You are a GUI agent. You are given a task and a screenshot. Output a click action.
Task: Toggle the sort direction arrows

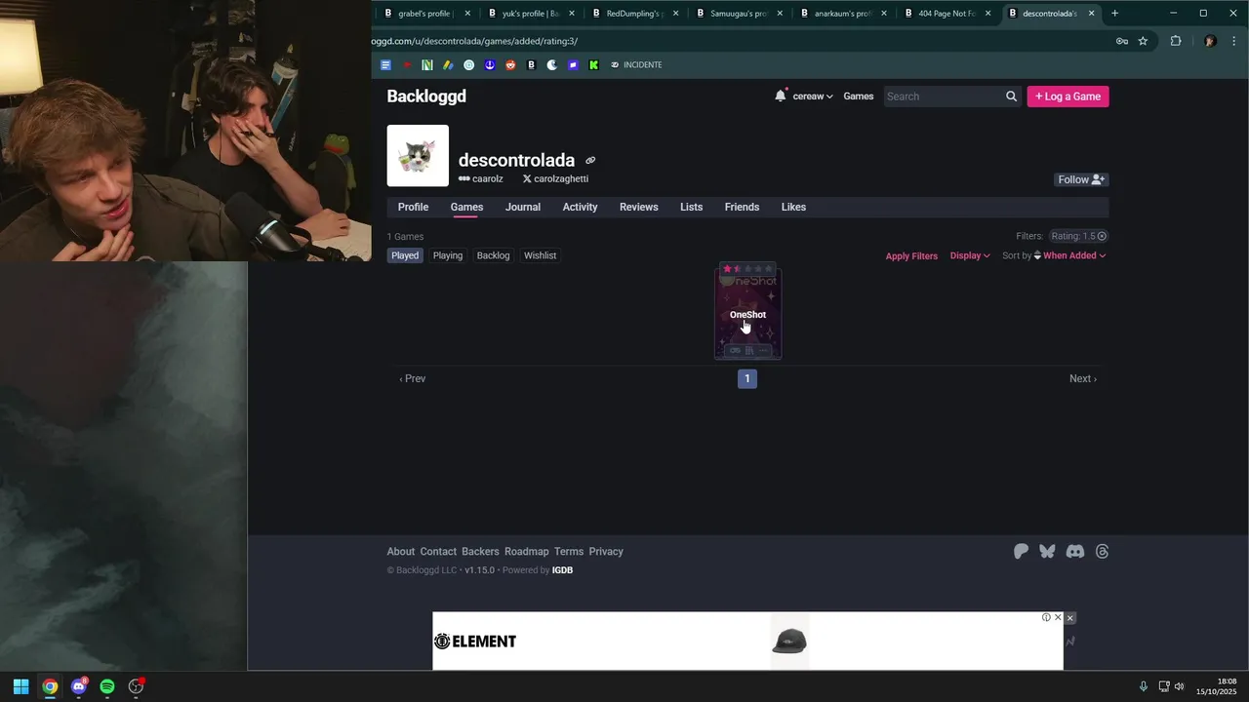(x=1037, y=255)
